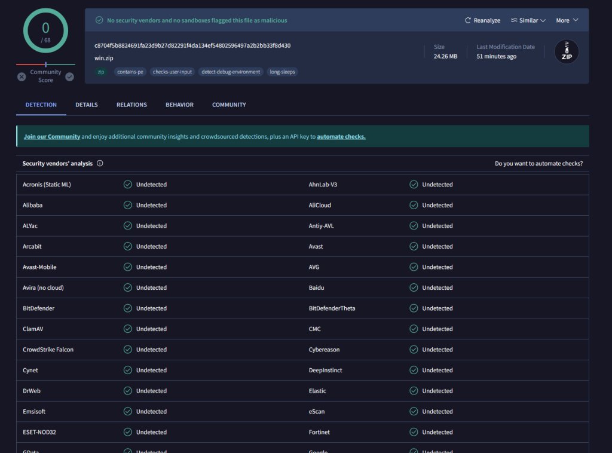The width and height of the screenshot is (612, 453).
Task: Click the Antiy-AVL undetected check icon
Action: click(414, 226)
